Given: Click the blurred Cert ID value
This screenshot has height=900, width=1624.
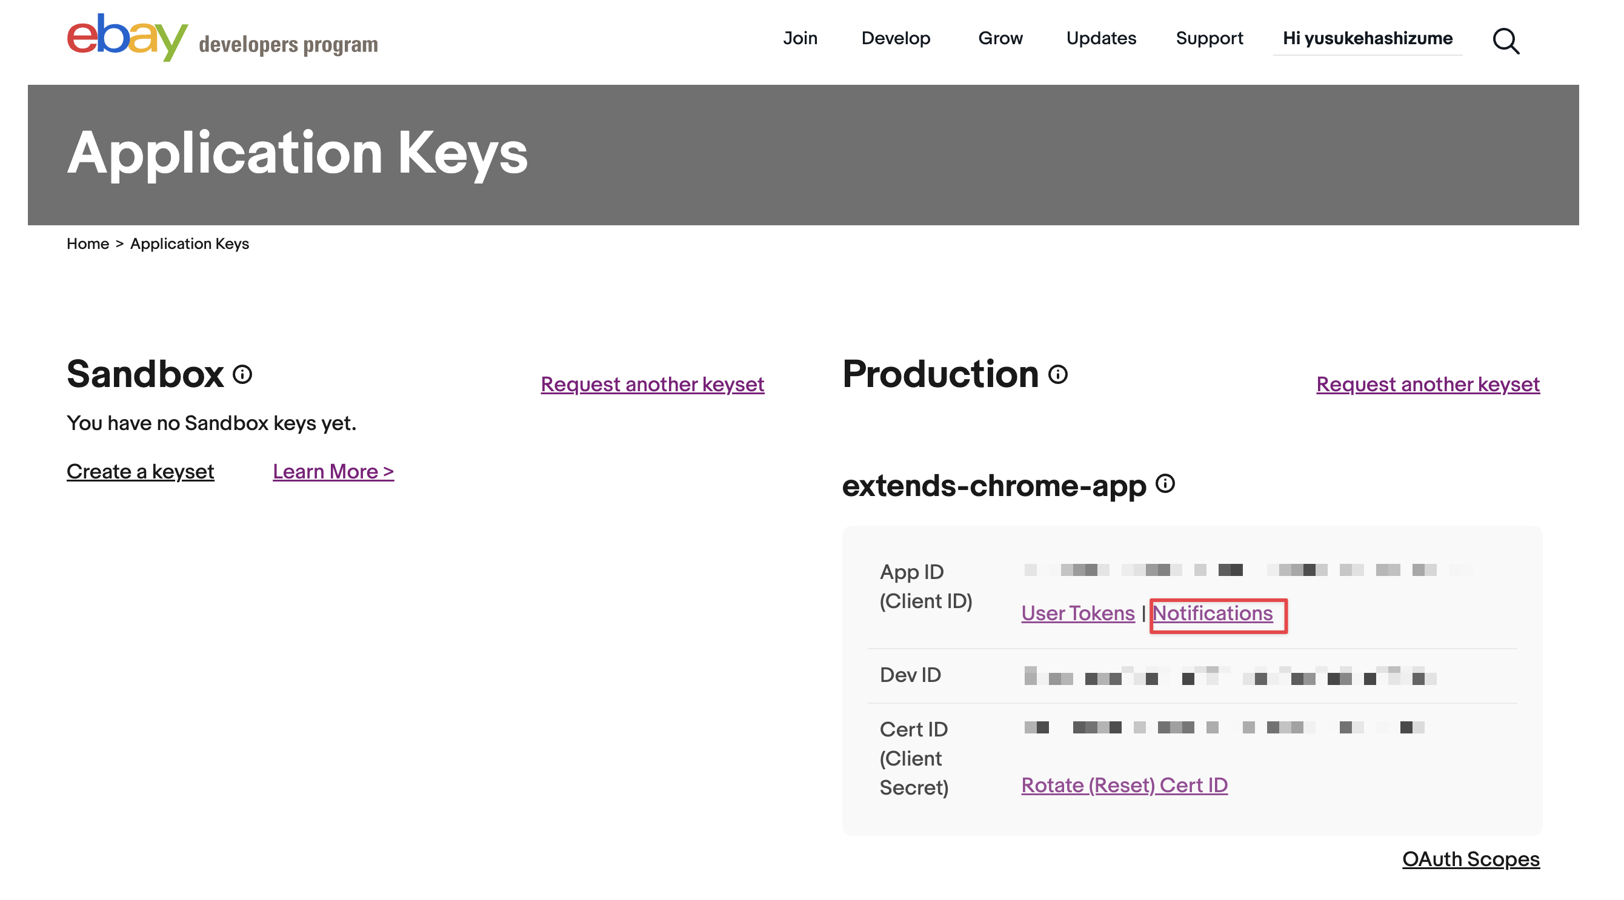Looking at the screenshot, I should coord(1224,727).
